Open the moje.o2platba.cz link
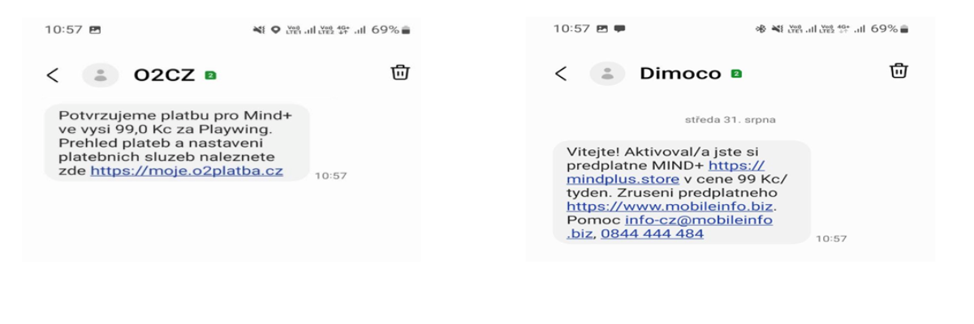 pyautogui.click(x=187, y=171)
